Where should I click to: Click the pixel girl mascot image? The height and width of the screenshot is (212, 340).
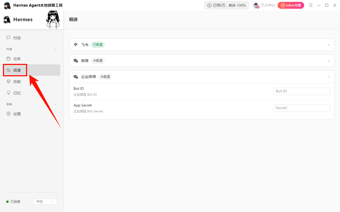coord(53,20)
